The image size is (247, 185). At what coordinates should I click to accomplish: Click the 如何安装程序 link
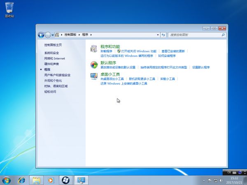point(167,56)
